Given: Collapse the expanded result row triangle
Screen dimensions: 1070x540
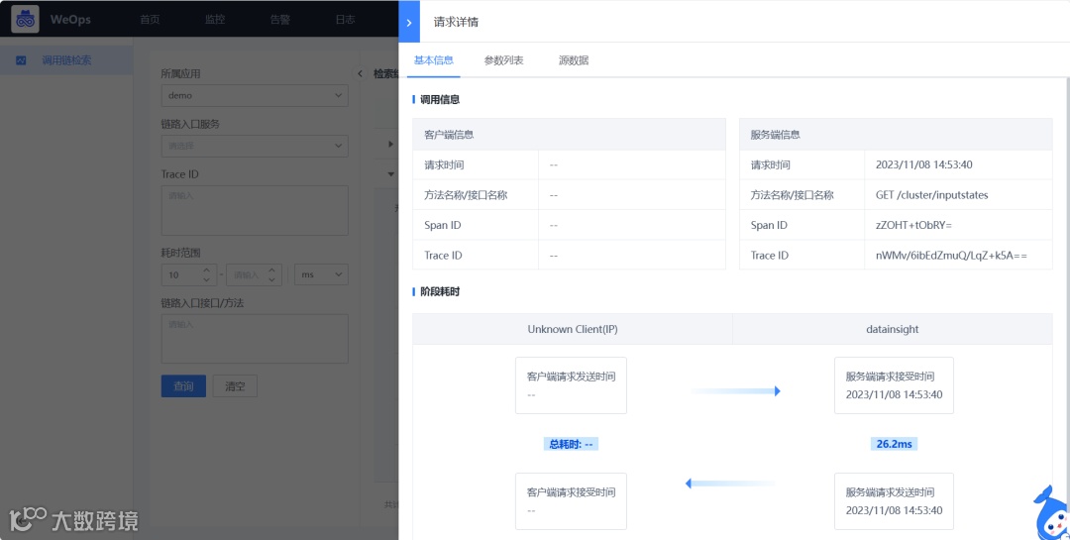Looking at the screenshot, I should (x=391, y=174).
